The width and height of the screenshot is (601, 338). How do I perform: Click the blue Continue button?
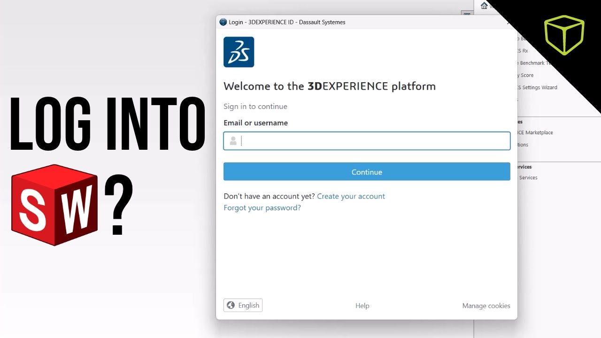[x=367, y=172]
